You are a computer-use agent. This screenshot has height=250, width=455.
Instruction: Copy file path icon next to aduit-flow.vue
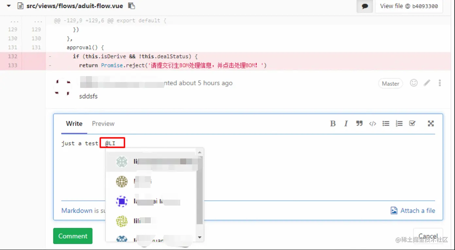tap(131, 6)
